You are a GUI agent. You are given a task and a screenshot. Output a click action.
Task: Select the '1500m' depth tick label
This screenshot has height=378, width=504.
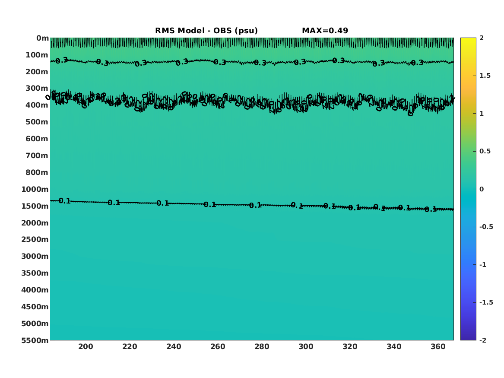[x=35, y=206]
